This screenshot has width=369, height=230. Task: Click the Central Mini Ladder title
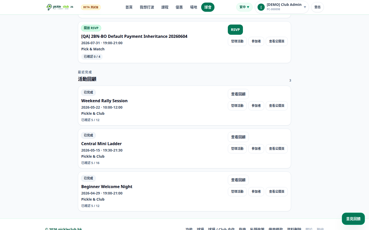[x=101, y=144]
